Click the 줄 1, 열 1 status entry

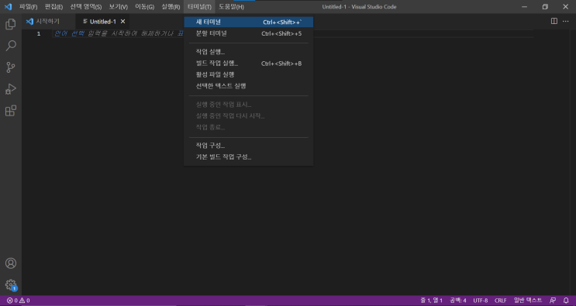click(x=431, y=301)
